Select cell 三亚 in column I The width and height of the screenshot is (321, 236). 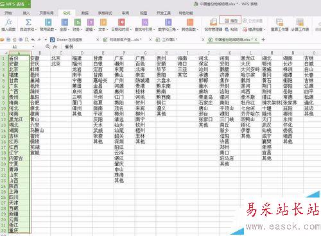pos(187,69)
